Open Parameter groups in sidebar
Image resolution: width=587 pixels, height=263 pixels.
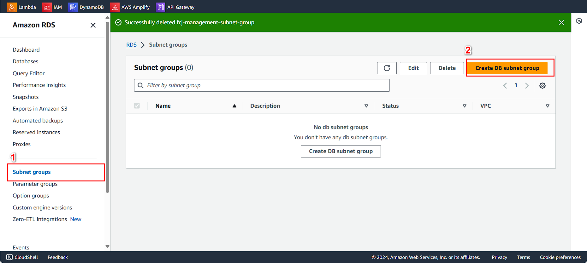click(x=35, y=184)
